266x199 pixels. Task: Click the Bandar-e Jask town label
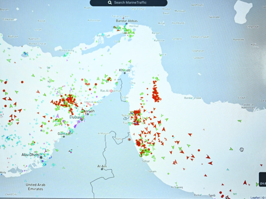click(x=193, y=98)
